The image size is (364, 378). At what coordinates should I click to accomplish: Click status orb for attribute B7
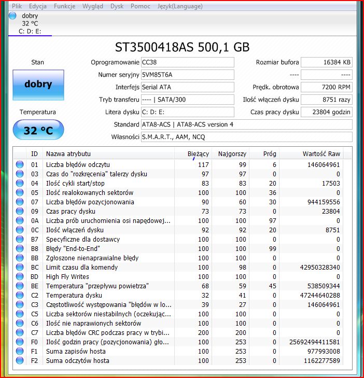coord(20,239)
